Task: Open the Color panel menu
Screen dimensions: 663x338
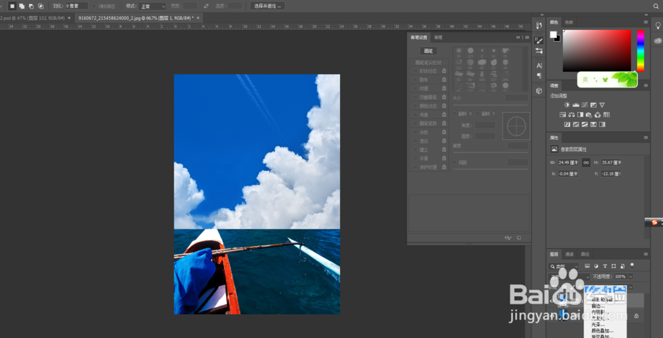Action: tap(646, 22)
